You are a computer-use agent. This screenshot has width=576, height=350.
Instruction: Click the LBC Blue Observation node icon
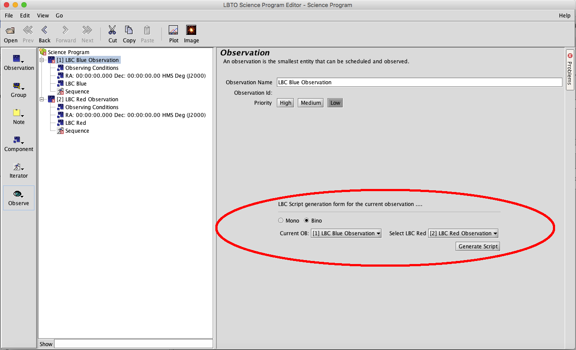tap(51, 60)
